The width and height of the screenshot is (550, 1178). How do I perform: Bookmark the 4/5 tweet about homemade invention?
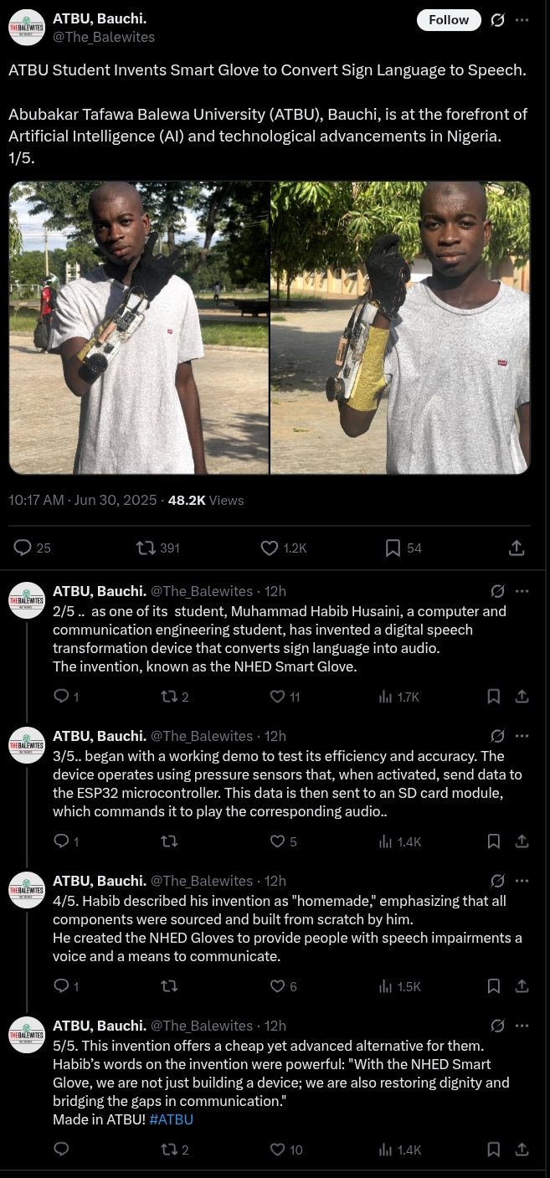[494, 986]
